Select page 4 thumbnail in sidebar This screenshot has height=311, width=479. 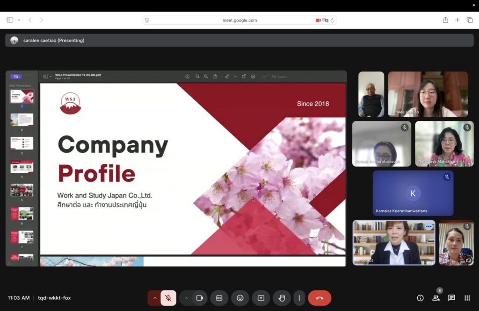point(22,167)
